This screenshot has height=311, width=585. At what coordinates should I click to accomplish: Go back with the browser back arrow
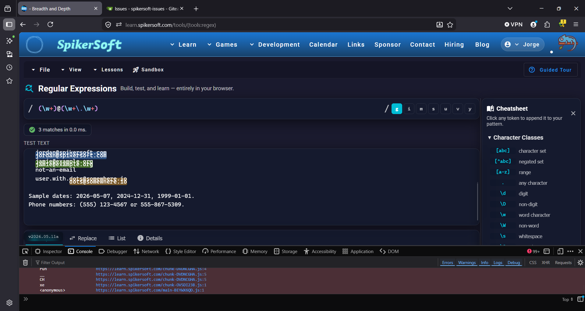point(23,24)
